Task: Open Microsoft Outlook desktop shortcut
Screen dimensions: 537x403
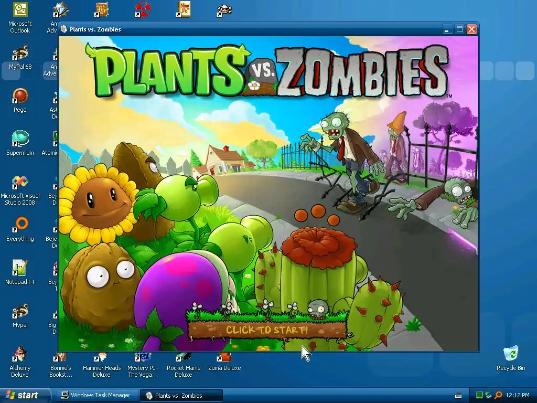Action: (20, 18)
